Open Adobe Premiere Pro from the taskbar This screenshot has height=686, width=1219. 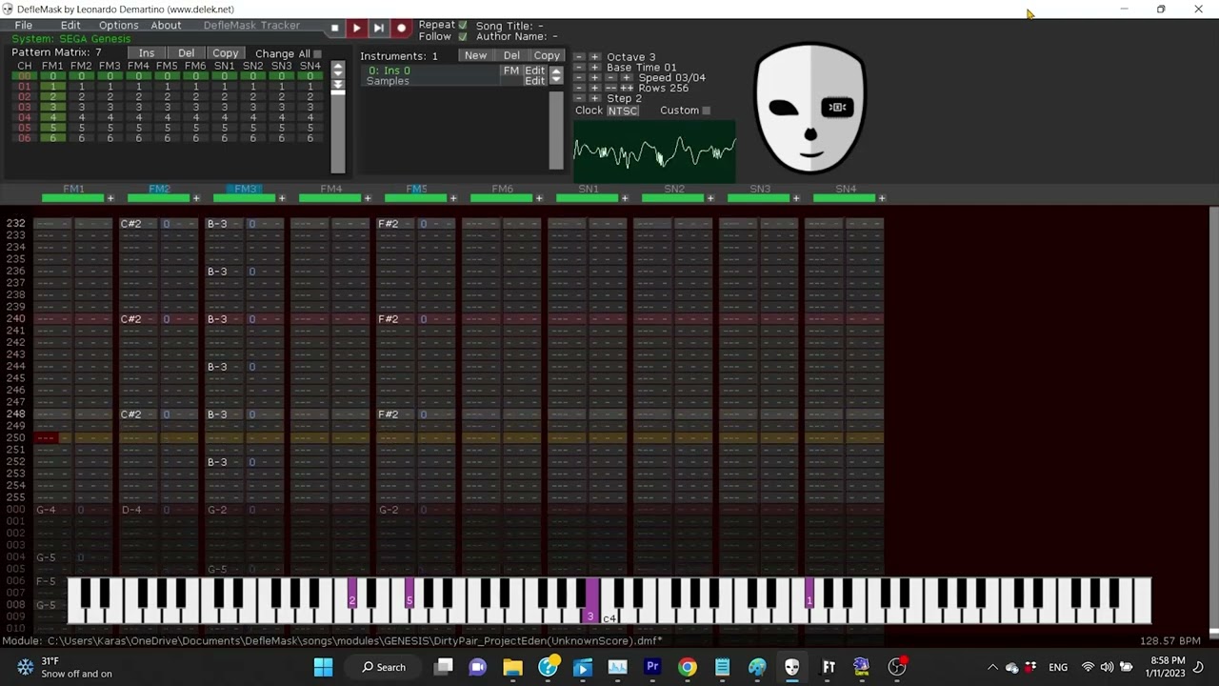point(652,667)
